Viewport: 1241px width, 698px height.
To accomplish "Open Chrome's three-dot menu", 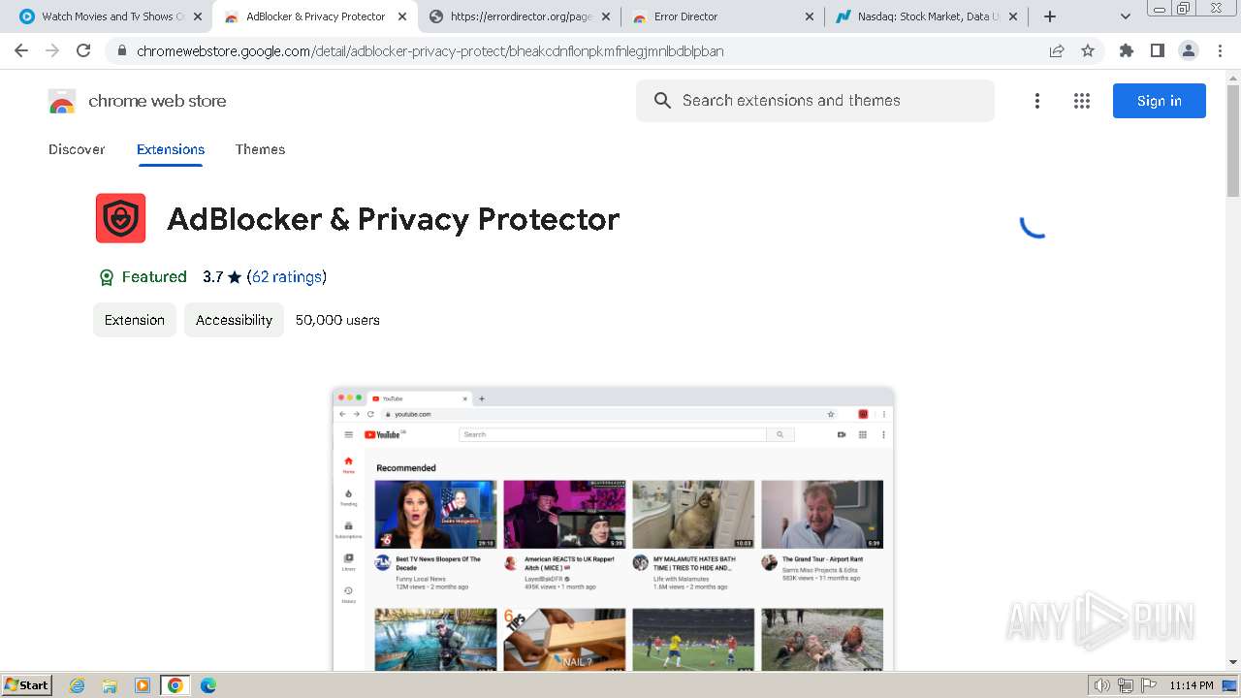I will point(1220,50).
